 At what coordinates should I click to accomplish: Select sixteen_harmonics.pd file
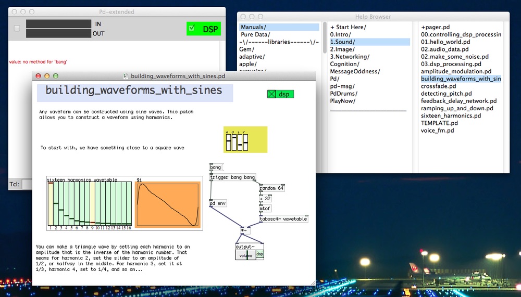pos(451,115)
